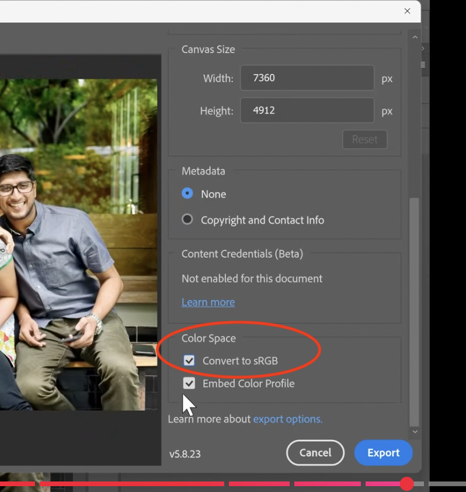Open the panel menu hamburger icon behind the dialog
The height and width of the screenshot is (492, 466).
coord(423,65)
